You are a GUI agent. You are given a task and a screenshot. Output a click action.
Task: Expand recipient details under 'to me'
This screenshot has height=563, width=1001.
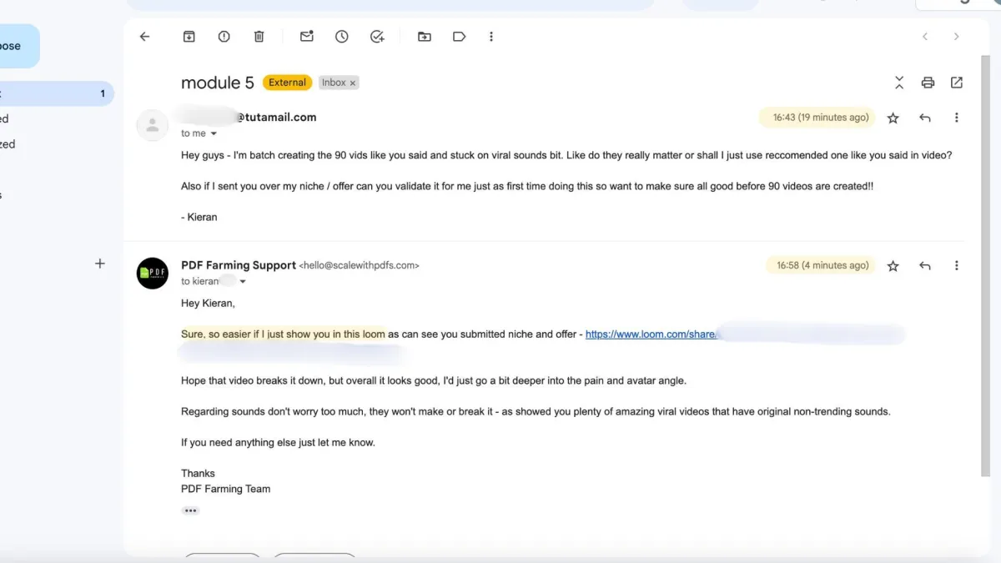coord(214,133)
